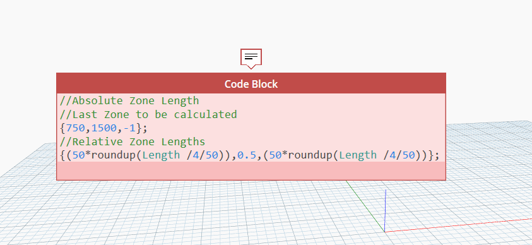Click the "//Relative Zone Lengths" comment line
The width and height of the screenshot is (532, 245).
133,141
